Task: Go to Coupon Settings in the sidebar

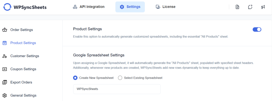Action: pos(23,69)
